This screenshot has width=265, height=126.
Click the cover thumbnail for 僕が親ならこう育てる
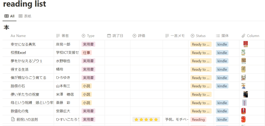tap(243, 78)
